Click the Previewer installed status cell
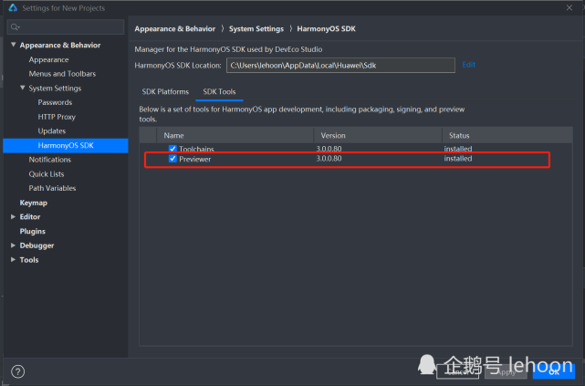Image resolution: width=585 pixels, height=386 pixels. coord(458,159)
